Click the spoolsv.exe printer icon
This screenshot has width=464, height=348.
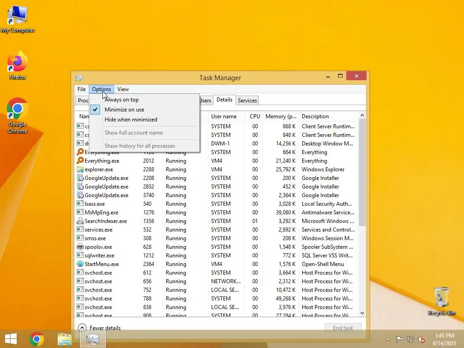pyautogui.click(x=80, y=246)
